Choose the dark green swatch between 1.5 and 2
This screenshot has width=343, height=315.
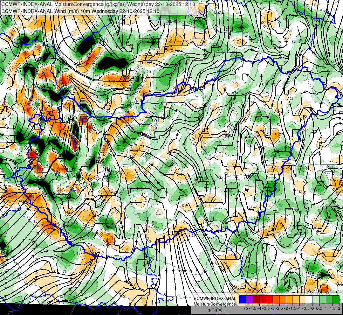(336, 300)
